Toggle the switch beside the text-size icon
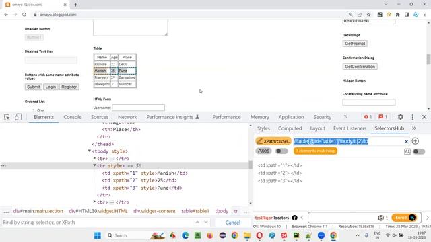Image resolution: width=431 pixels, height=242 pixels. pos(419,151)
